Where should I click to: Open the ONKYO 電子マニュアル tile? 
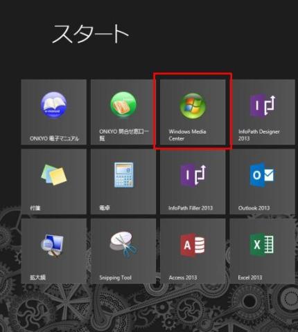click(54, 112)
